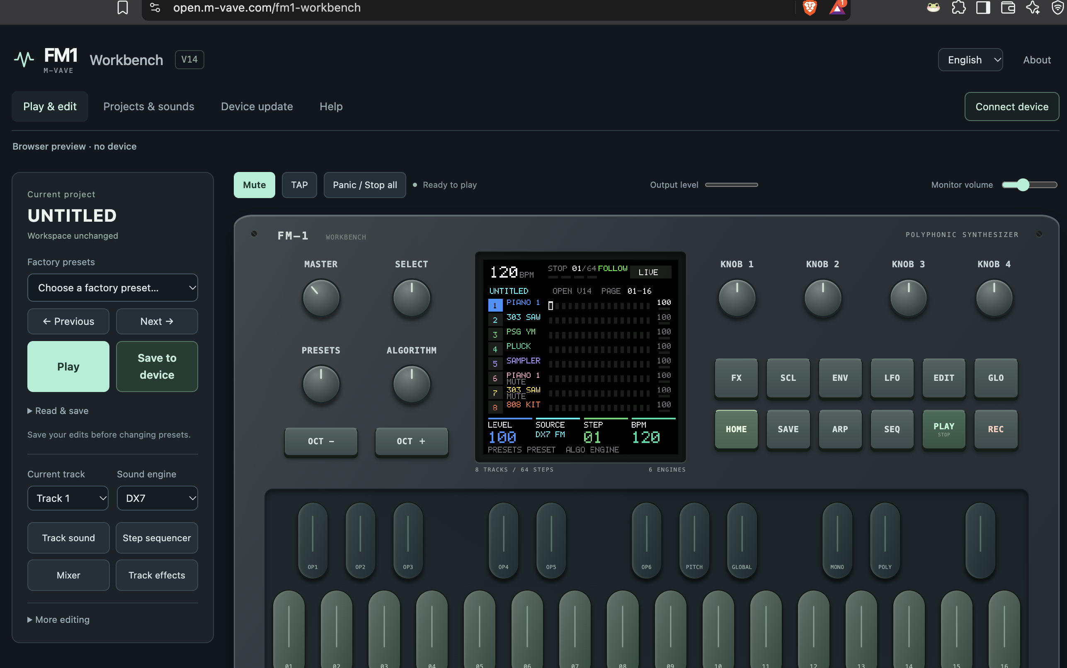Toggle the ARP button

840,429
